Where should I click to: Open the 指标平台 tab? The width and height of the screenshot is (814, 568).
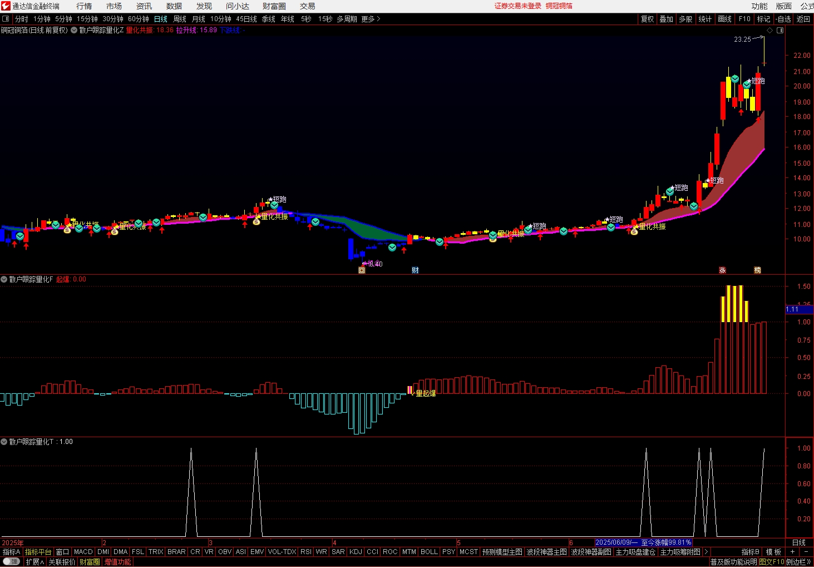[x=38, y=552]
